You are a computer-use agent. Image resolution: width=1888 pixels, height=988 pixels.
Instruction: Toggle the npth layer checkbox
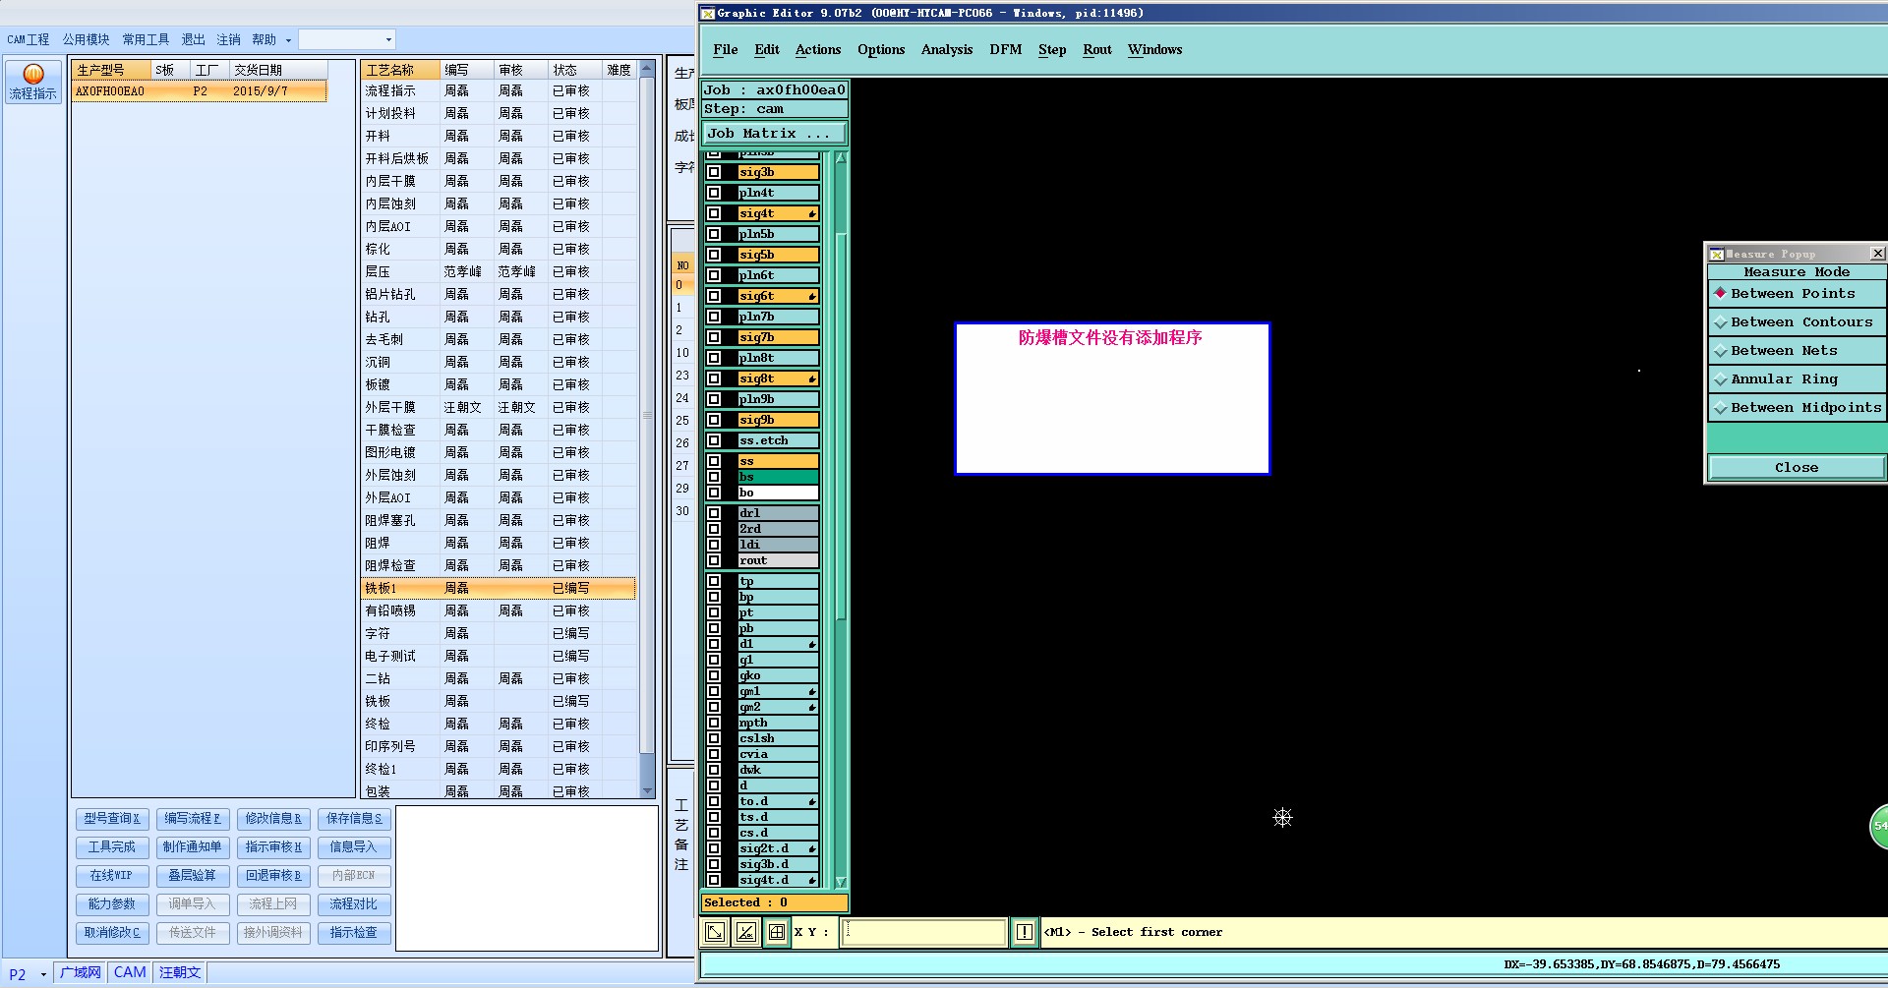coord(714,723)
